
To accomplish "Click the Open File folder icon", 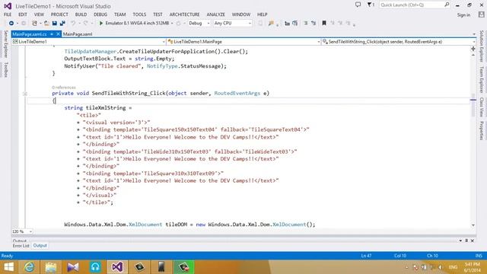I will point(46,24).
